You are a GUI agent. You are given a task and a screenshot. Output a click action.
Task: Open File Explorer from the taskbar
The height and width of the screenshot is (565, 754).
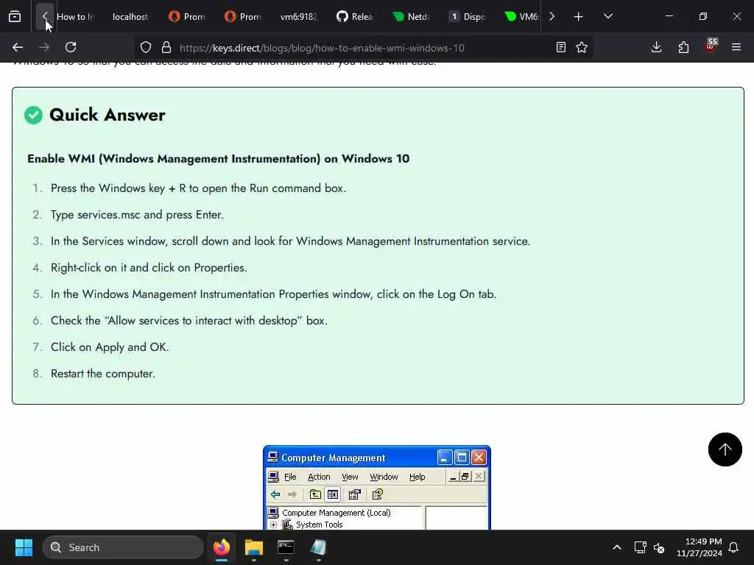click(254, 547)
